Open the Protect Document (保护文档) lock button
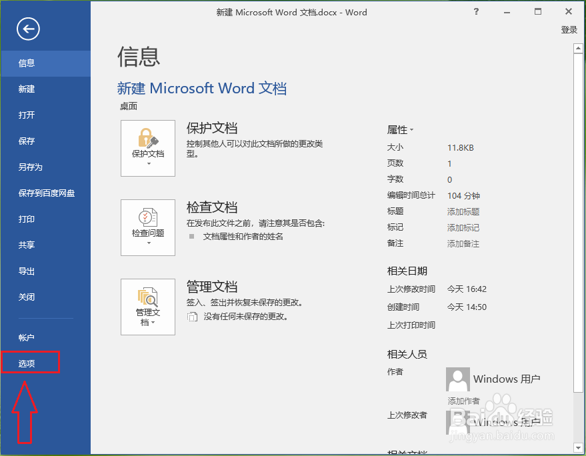The height and width of the screenshot is (456, 586). point(148,148)
